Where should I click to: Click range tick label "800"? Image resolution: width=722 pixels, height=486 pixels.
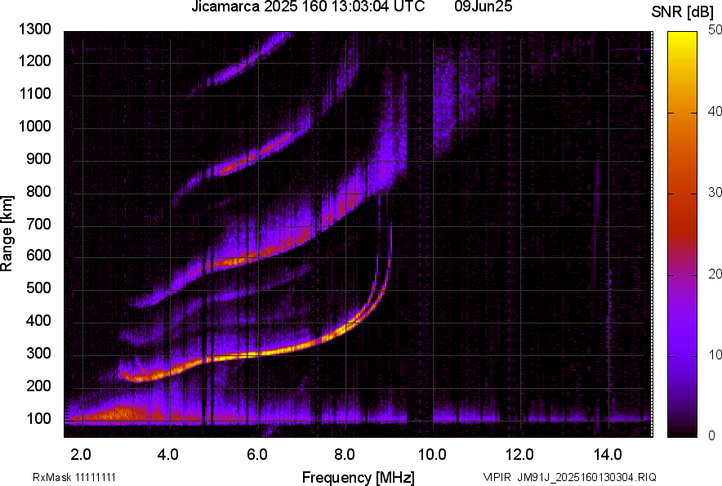coord(38,192)
